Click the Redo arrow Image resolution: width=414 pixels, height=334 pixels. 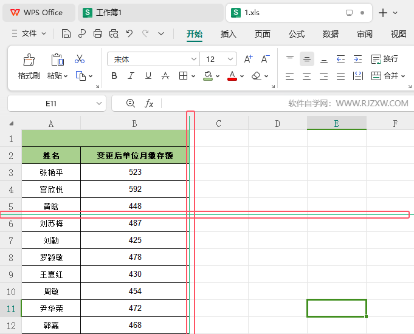pos(145,33)
